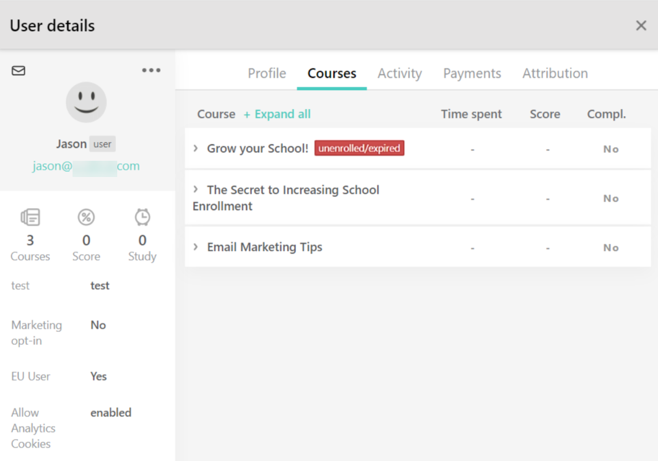The width and height of the screenshot is (658, 461).
Task: Open the Payments tab
Action: 472,73
